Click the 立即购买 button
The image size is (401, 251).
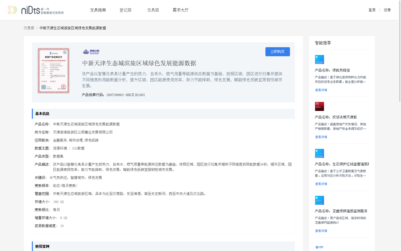click(x=278, y=52)
